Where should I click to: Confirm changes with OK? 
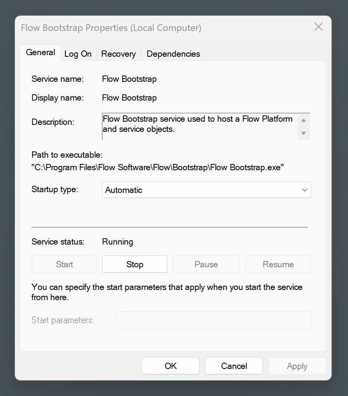pos(170,366)
